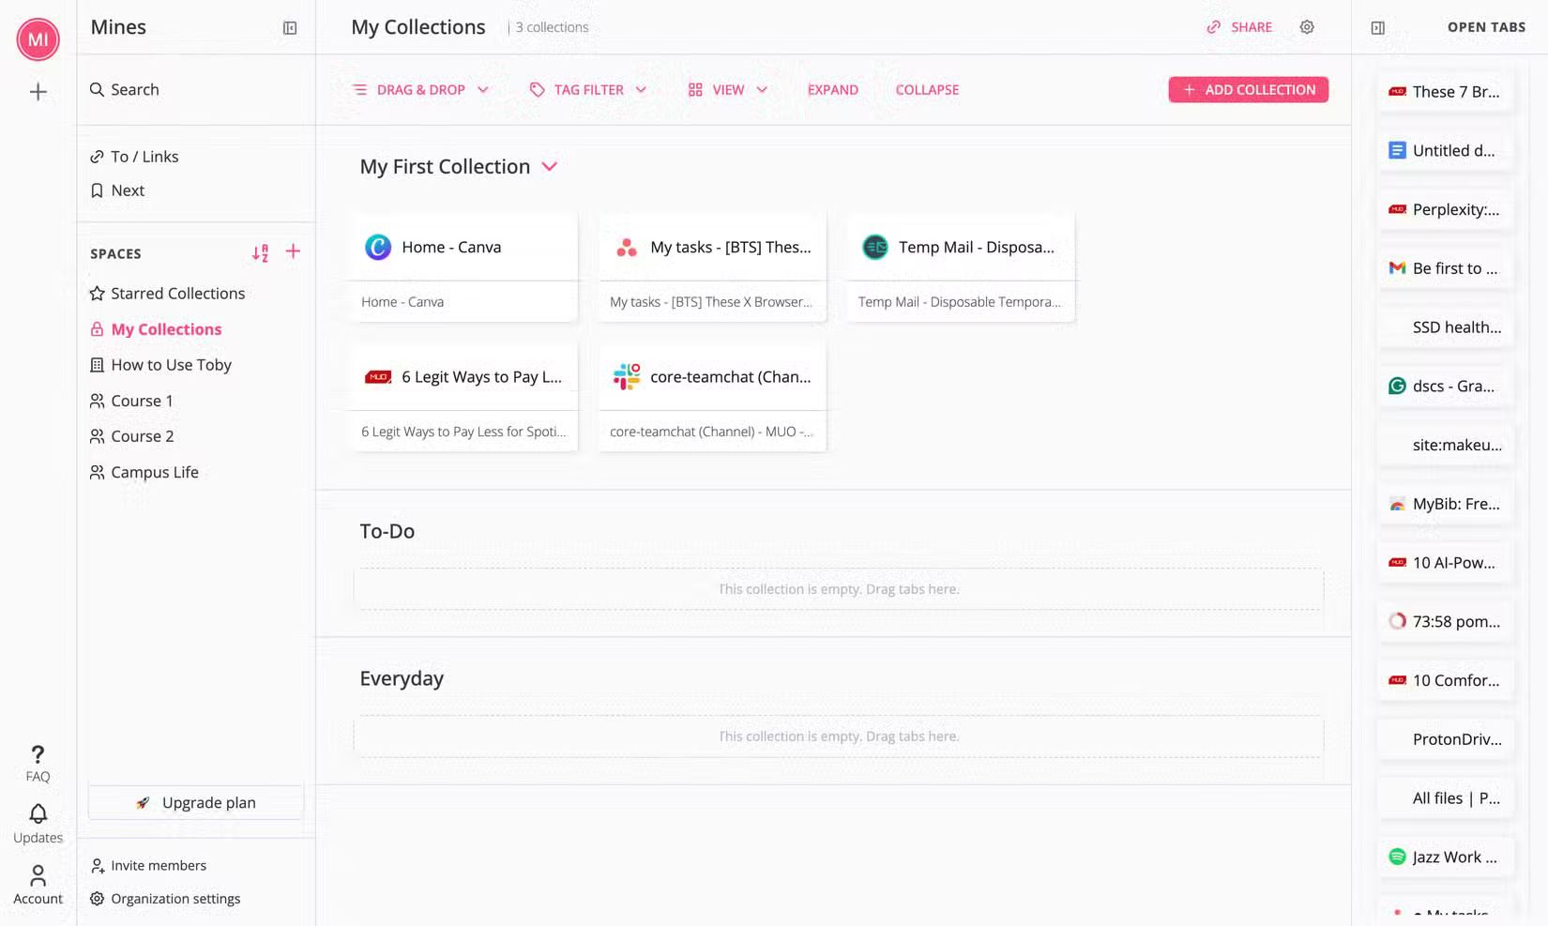Open the DRAG & DROP dropdown

pyautogui.click(x=420, y=89)
